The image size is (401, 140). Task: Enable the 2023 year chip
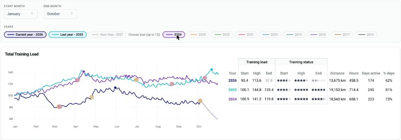coord(198,35)
